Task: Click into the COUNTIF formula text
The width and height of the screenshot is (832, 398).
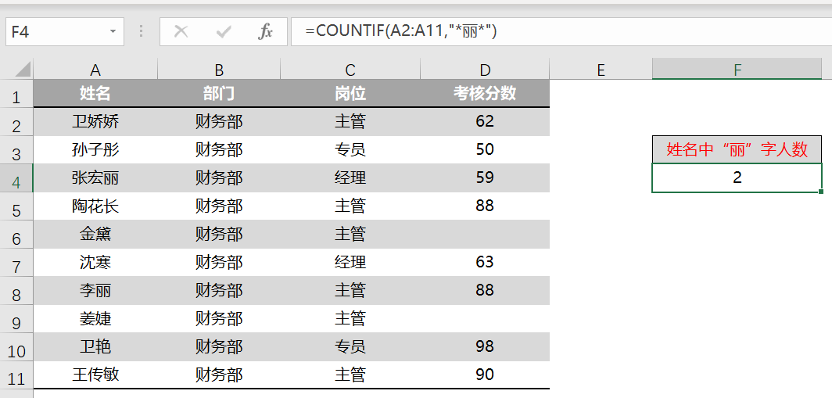Action: click(x=401, y=31)
